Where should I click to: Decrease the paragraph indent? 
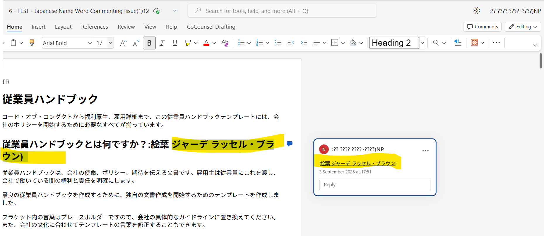pos(291,43)
